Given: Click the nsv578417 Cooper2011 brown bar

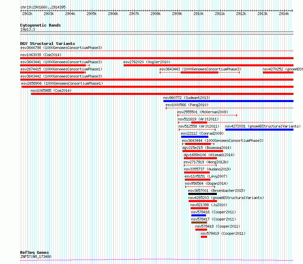Looking at the screenshot, I should (199, 222).
